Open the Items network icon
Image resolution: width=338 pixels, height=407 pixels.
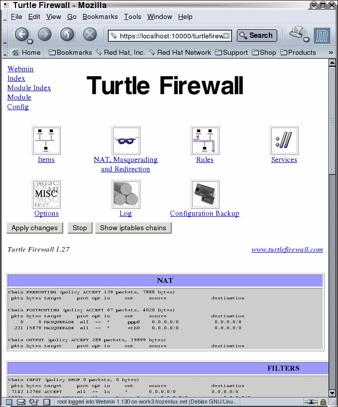46,140
